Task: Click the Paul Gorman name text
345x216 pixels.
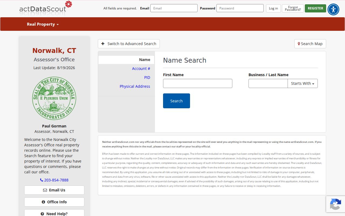Action: [x=54, y=126]
